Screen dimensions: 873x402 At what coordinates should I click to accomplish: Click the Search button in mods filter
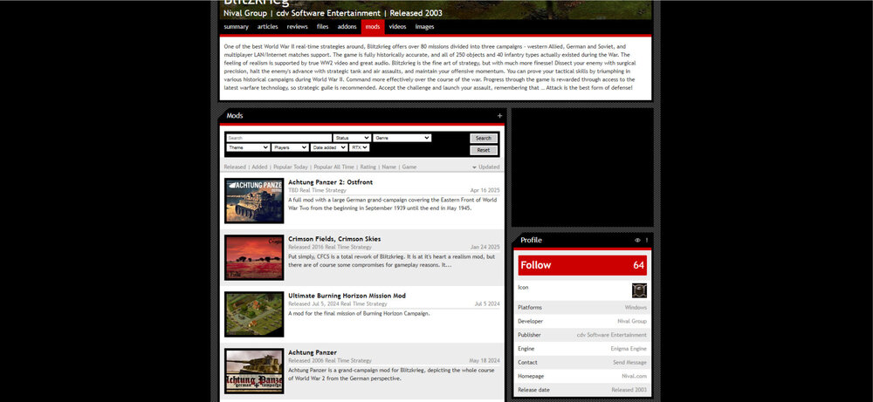[x=484, y=139]
